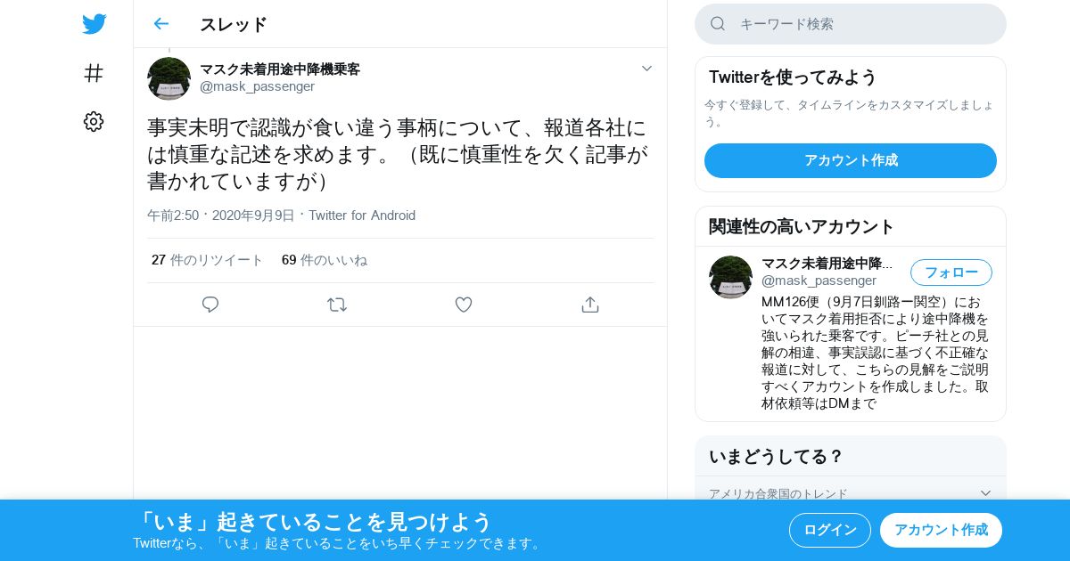This screenshot has width=1070, height=561.
Task: Click white アカウント作成 button in bottom banner
Action: click(x=941, y=530)
